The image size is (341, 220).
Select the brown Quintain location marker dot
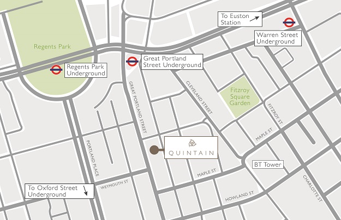tap(154, 150)
